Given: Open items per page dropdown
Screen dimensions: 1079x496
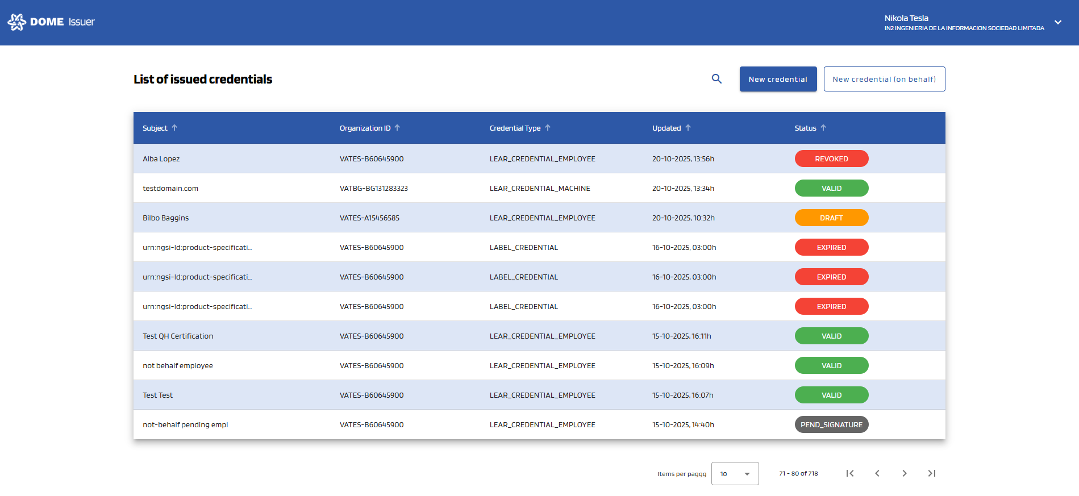Looking at the screenshot, I should click(735, 473).
